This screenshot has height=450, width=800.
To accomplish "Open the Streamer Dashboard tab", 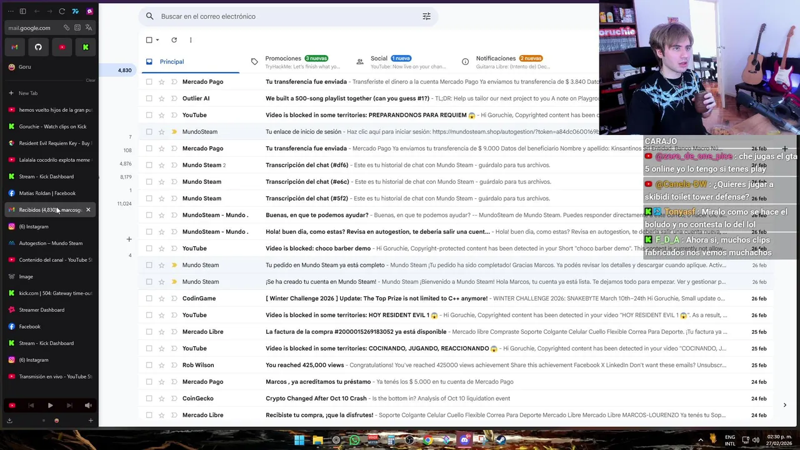I will (x=49, y=310).
